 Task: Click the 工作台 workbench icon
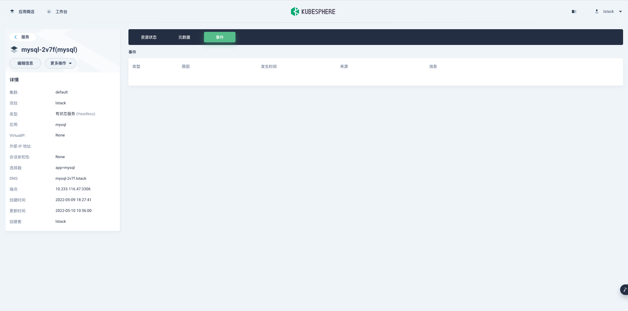pyautogui.click(x=49, y=11)
